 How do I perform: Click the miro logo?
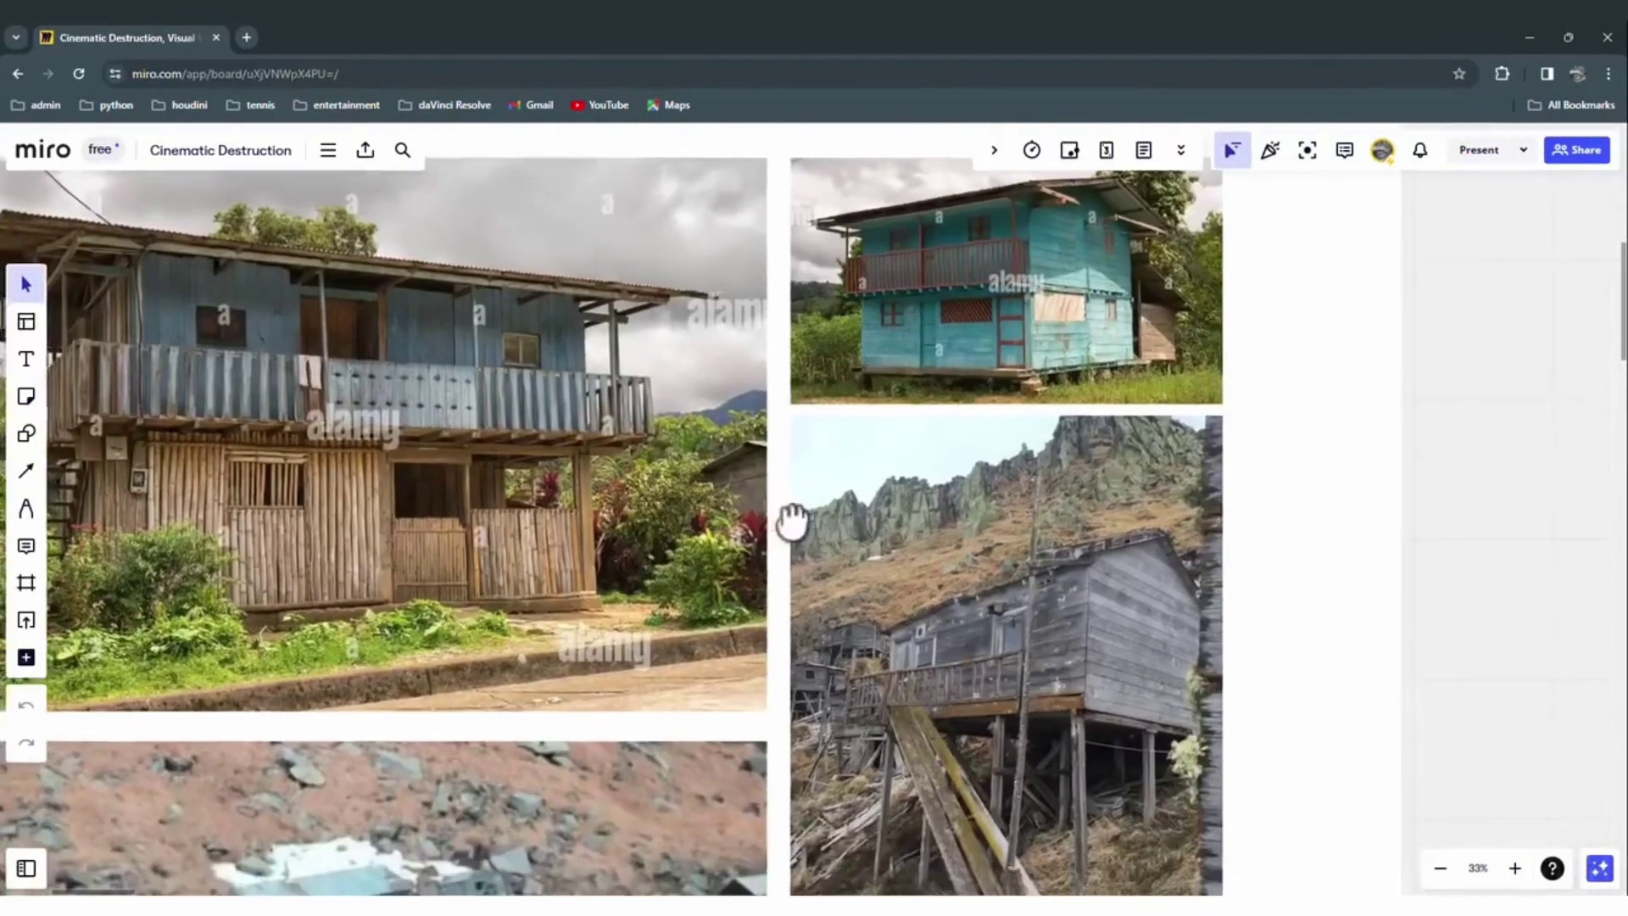pyautogui.click(x=42, y=150)
